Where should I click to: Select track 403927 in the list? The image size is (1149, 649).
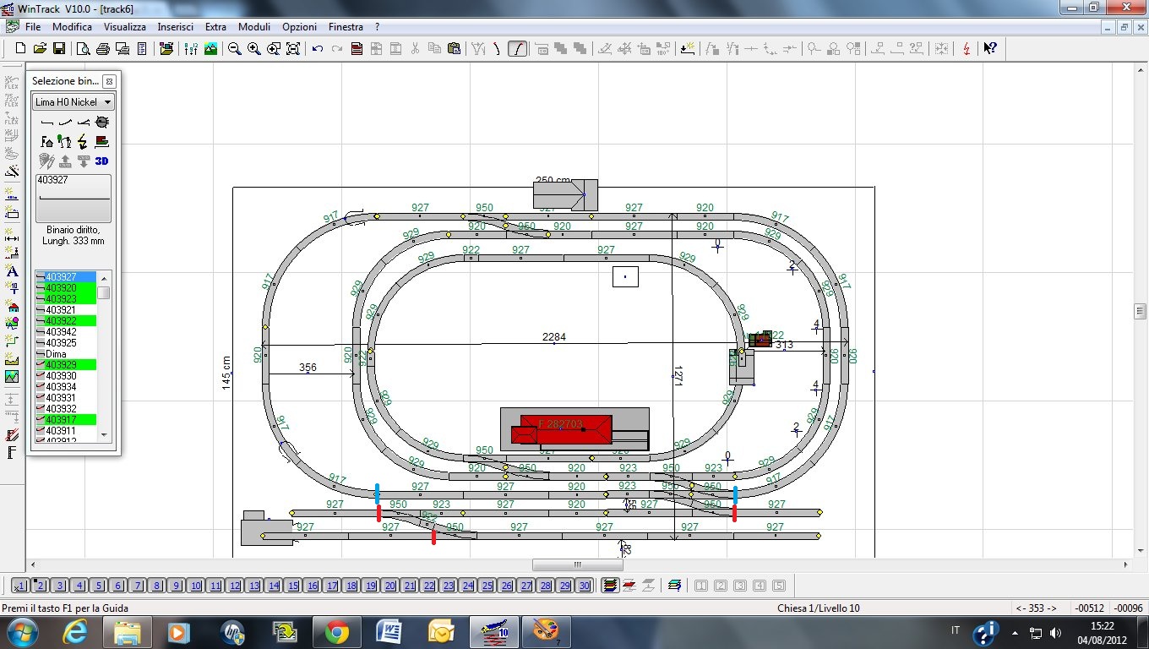(x=66, y=277)
